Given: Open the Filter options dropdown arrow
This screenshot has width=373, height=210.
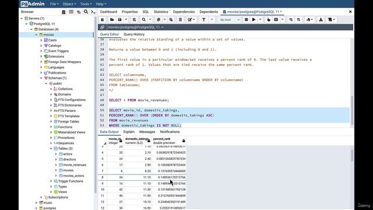Looking at the screenshot, I should tap(212, 20).
